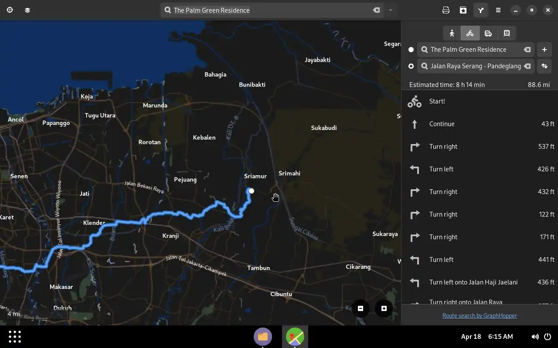The image size is (558, 348).
Task: Add a new route destination
Action: tap(544, 50)
